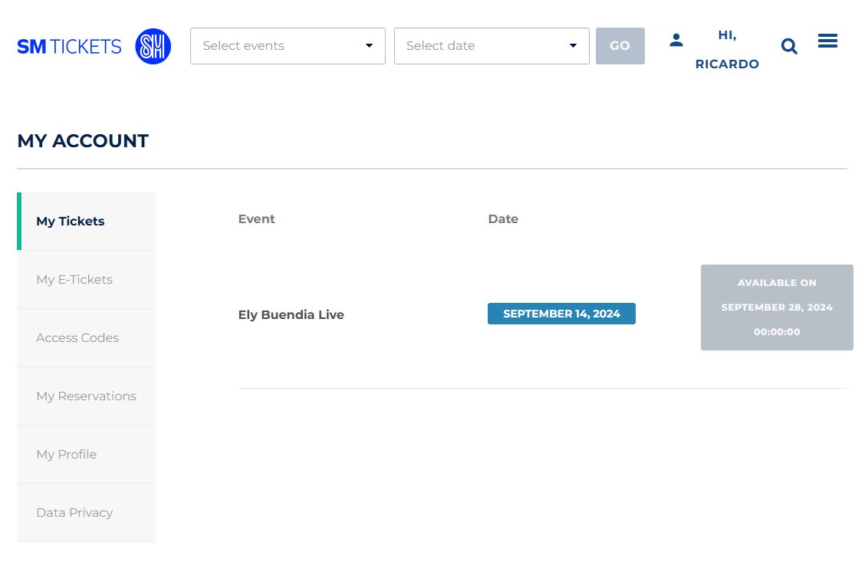Open the Data Privacy tab
Image resolution: width=865 pixels, height=582 pixels.
point(86,513)
